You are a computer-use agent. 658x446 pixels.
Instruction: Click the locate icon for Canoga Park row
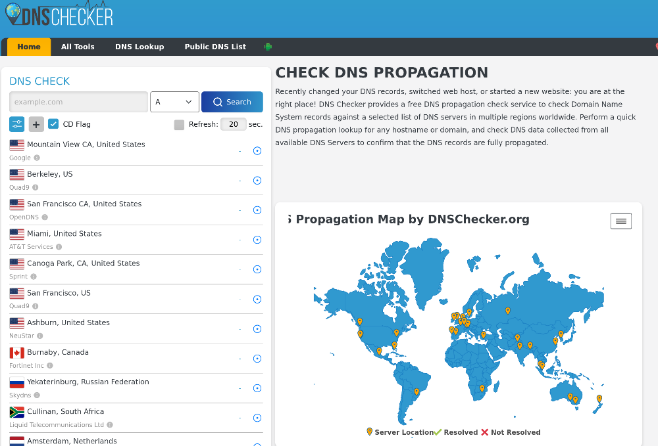pyautogui.click(x=257, y=269)
